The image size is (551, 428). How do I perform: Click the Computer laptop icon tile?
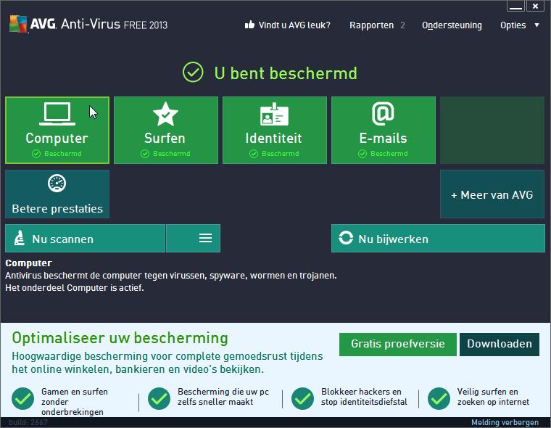click(x=57, y=114)
